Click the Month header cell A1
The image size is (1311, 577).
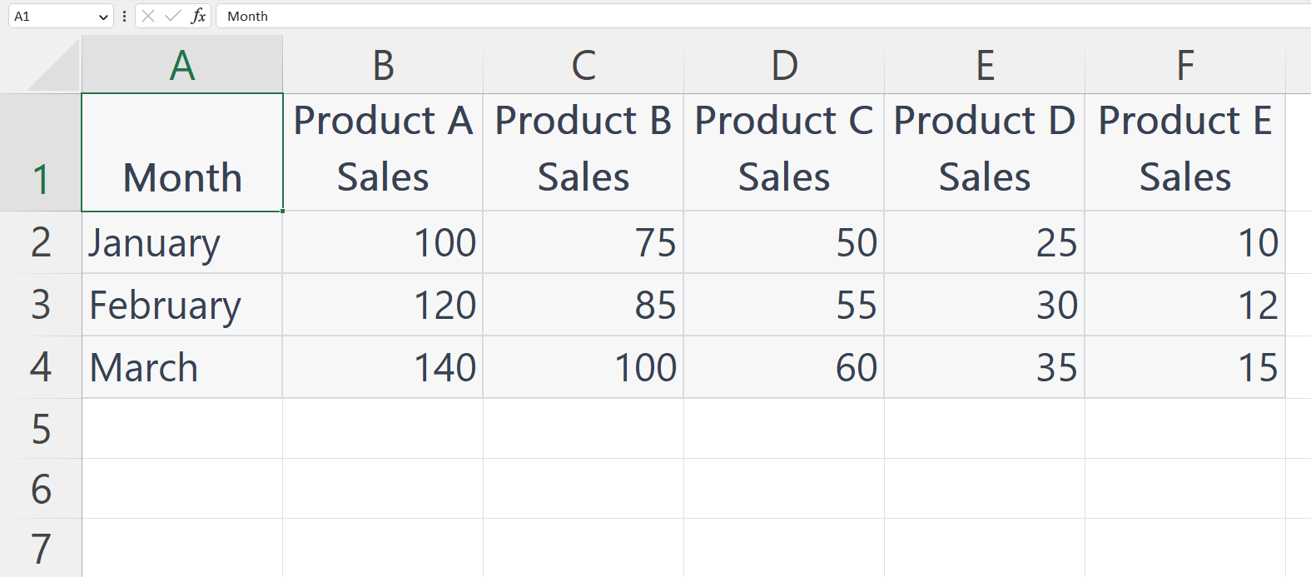(x=181, y=152)
